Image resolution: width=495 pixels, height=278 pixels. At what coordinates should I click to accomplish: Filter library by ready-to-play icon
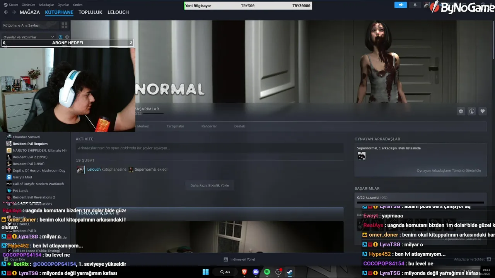coord(67,37)
